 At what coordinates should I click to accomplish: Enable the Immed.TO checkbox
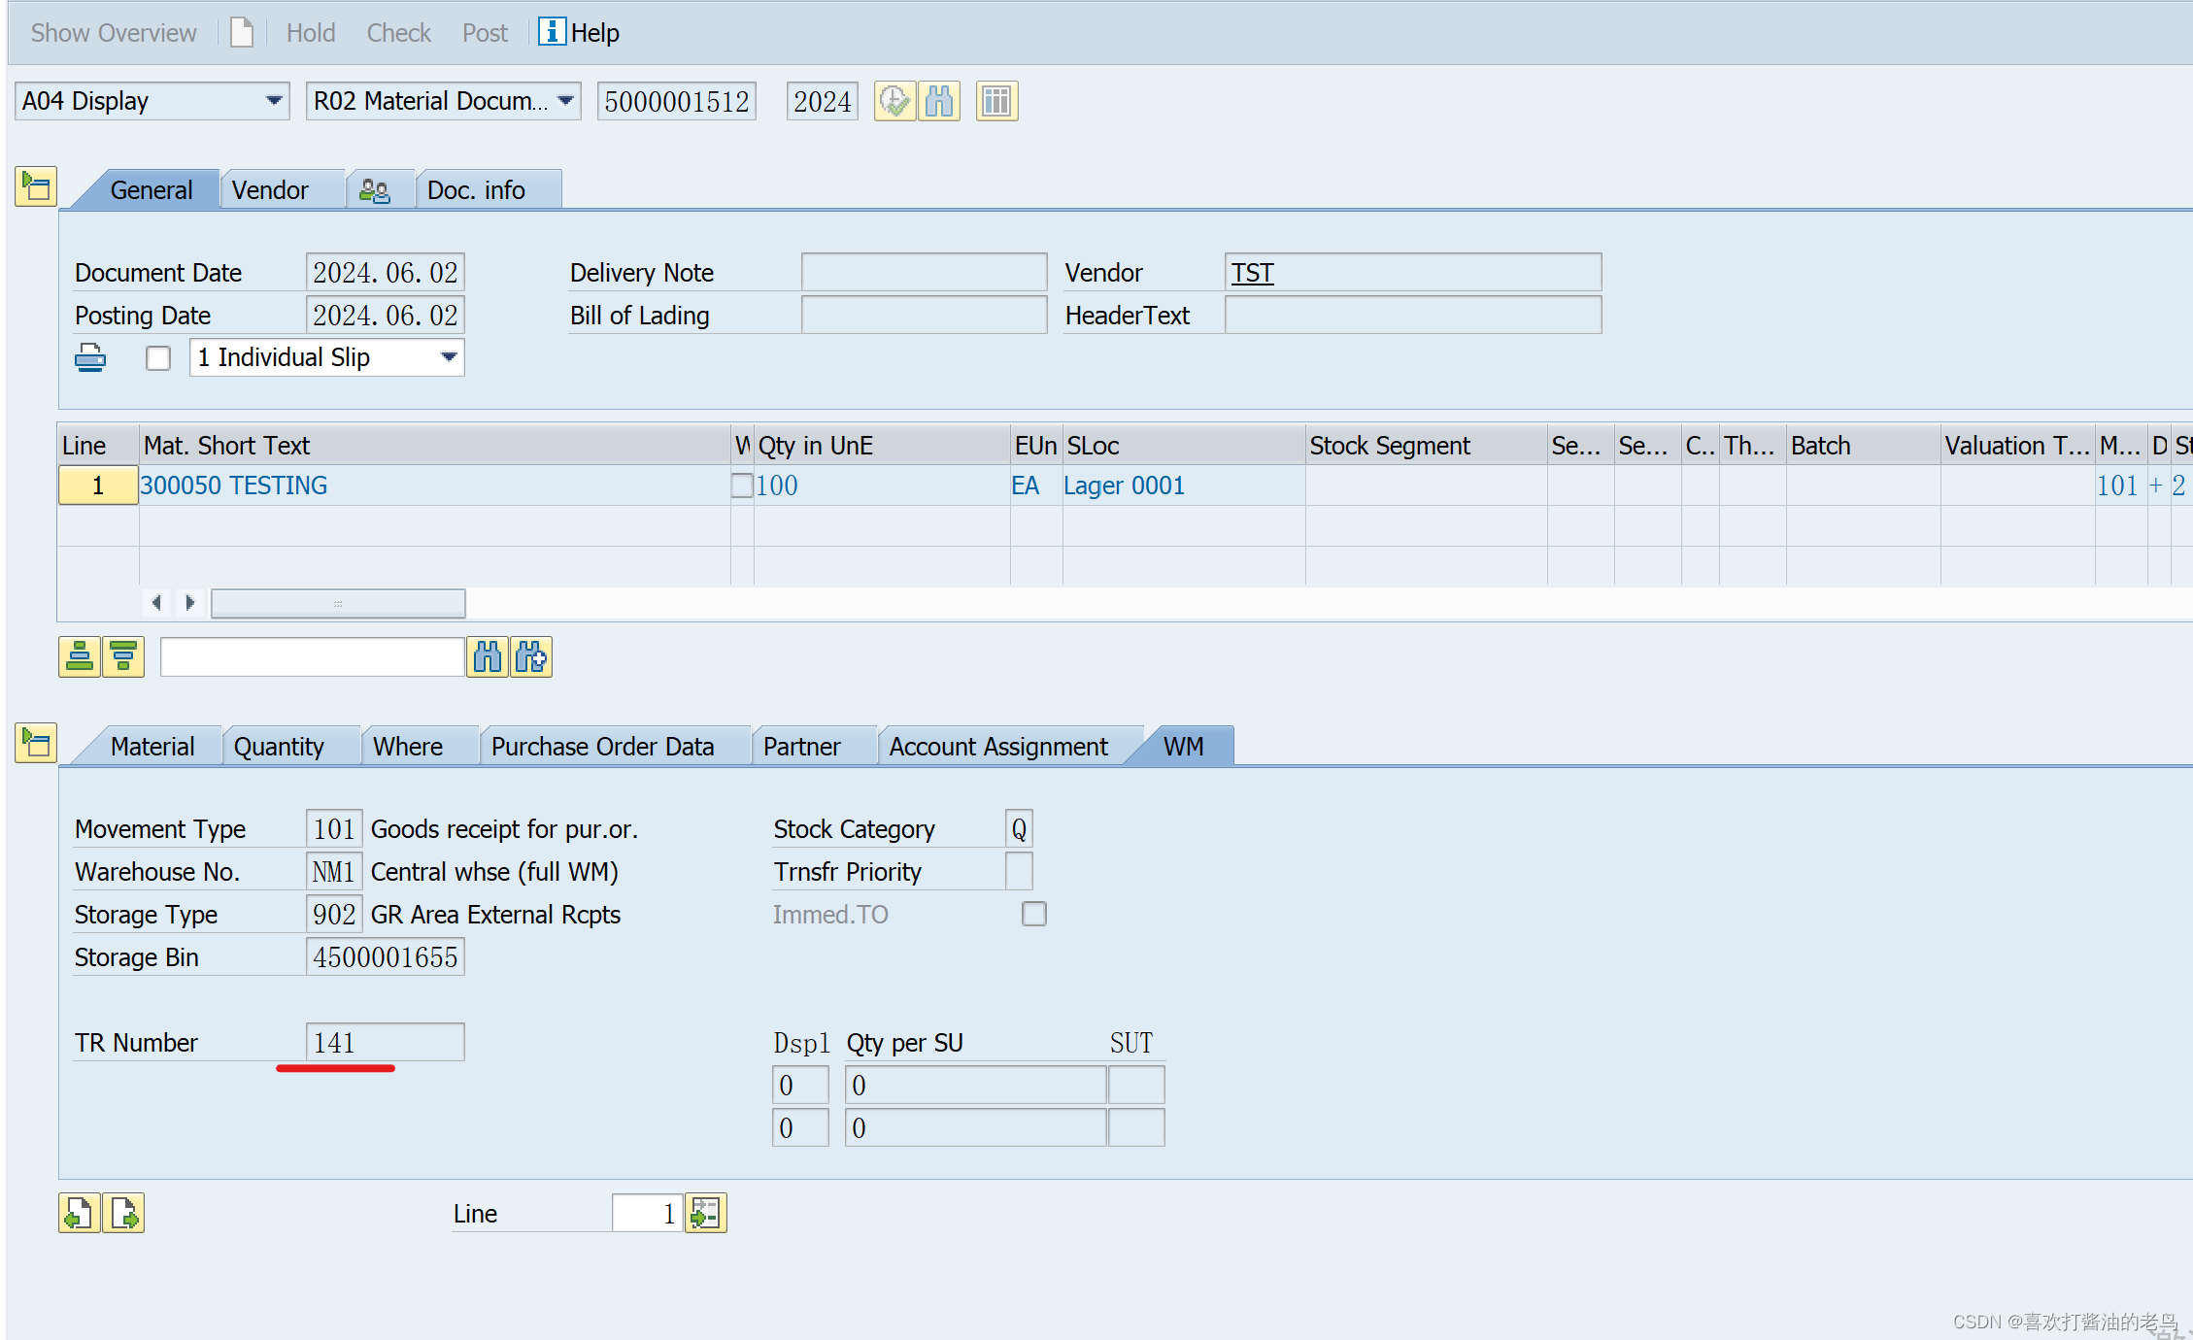pyautogui.click(x=1033, y=914)
